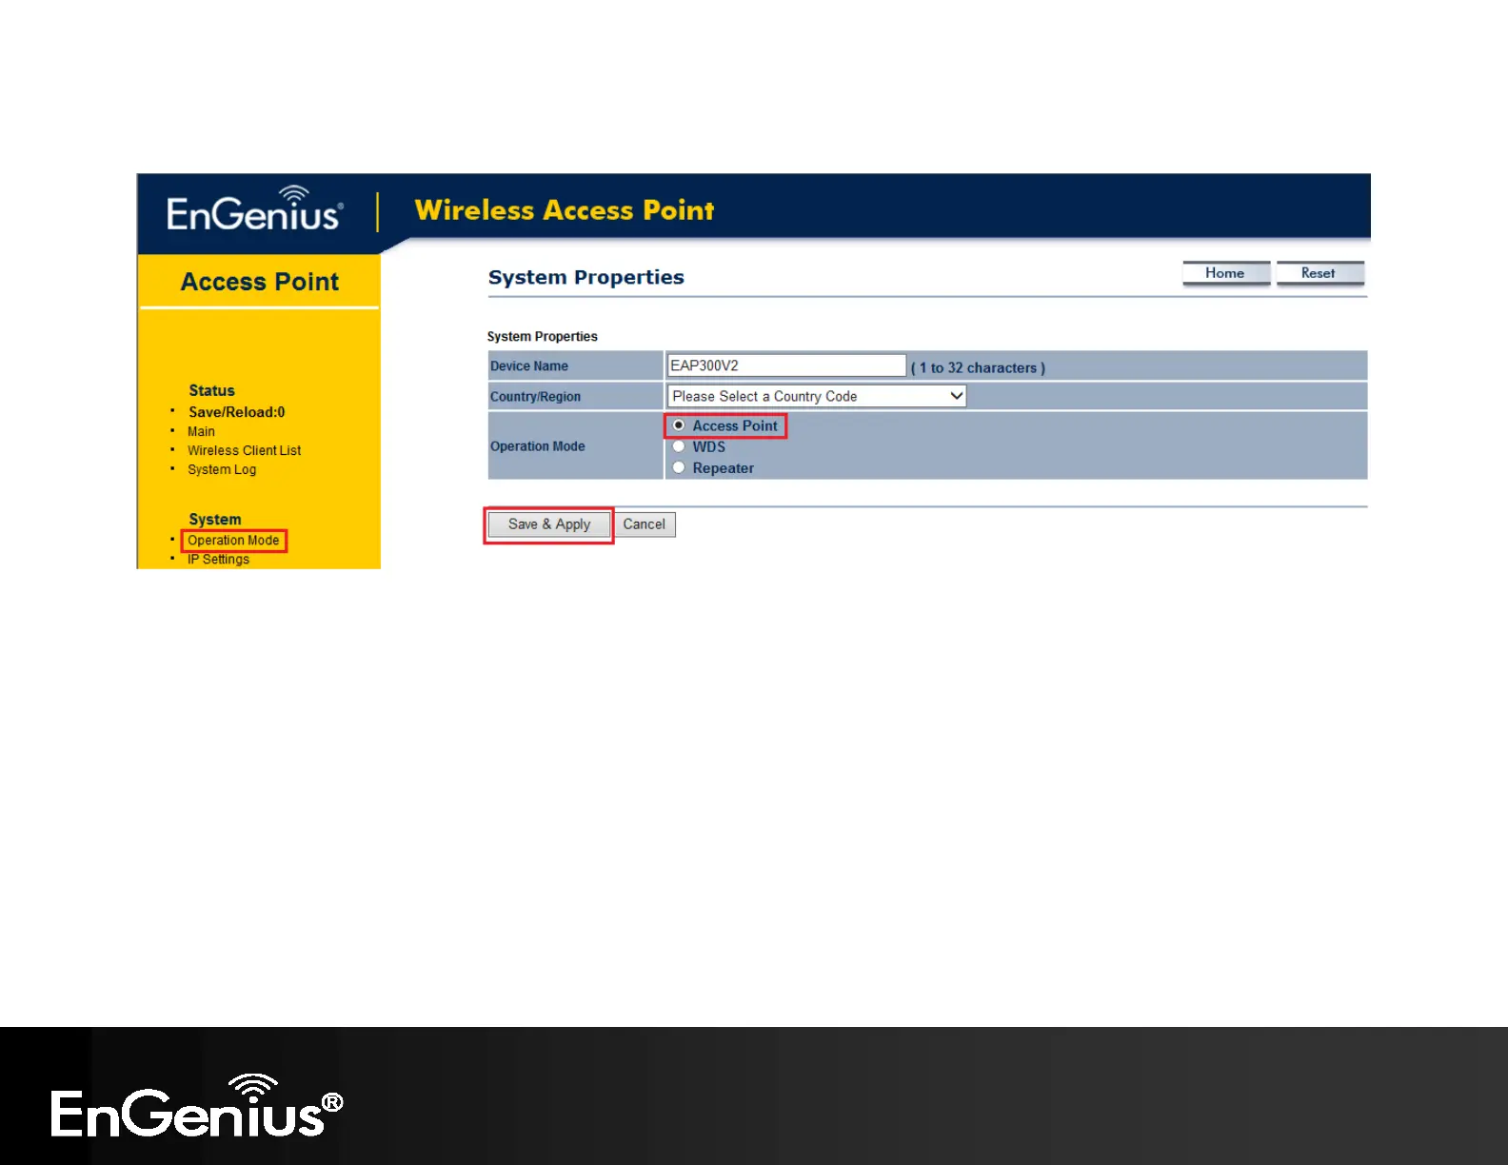Click the 'Access Point' sidebar title
The image size is (1508, 1165).
coord(260,282)
